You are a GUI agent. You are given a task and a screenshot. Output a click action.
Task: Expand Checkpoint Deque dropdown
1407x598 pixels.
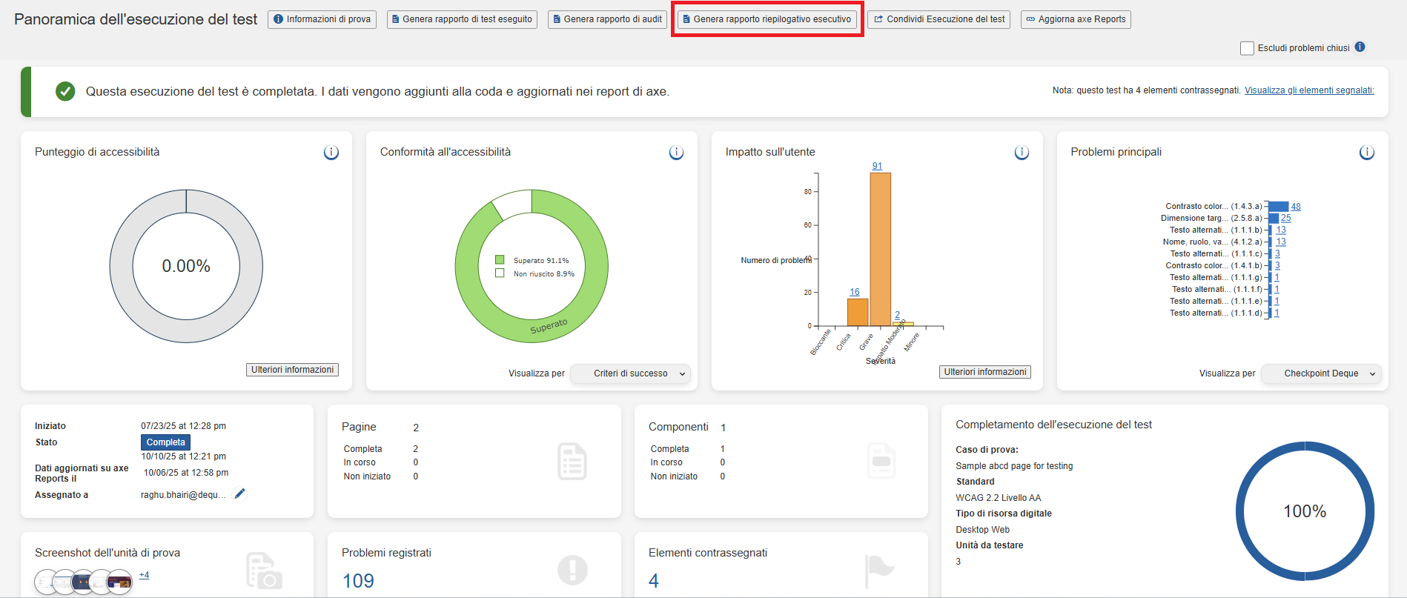[x=1321, y=373]
